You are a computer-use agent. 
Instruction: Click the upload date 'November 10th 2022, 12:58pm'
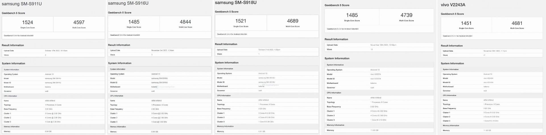click(383, 45)
